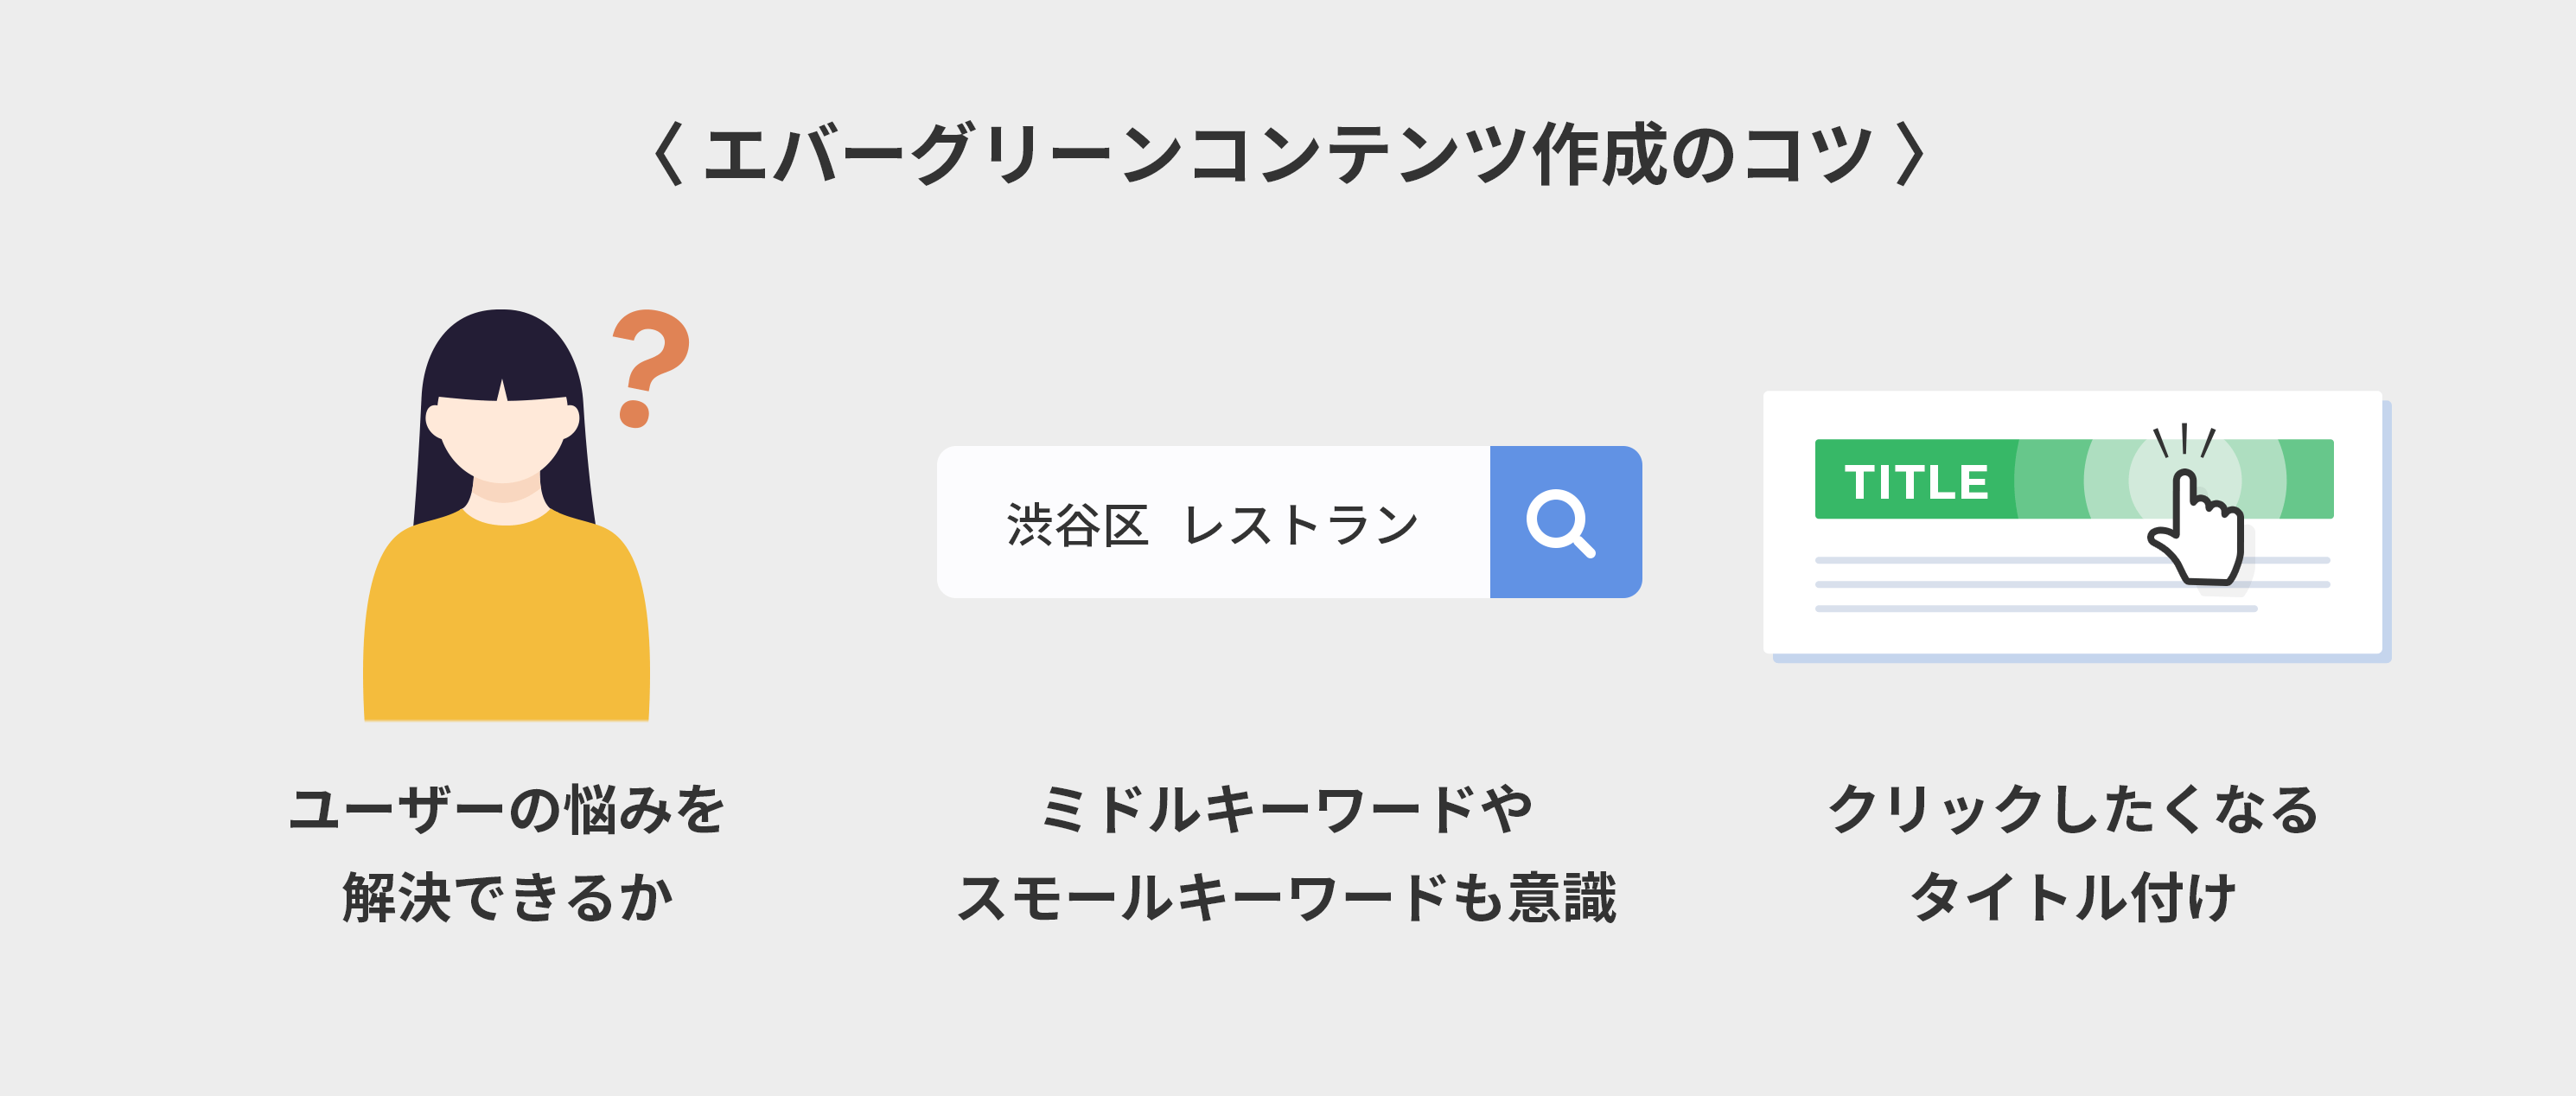This screenshot has height=1096, width=2576.
Task: Click the click-burst lines above the hand
Action: coord(2185,440)
